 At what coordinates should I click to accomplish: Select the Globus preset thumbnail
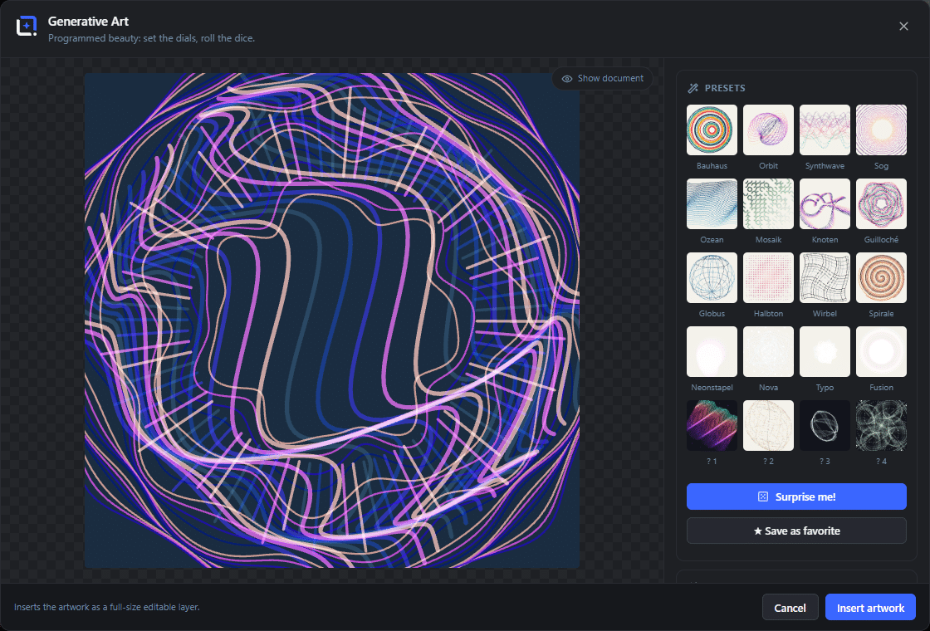[712, 277]
